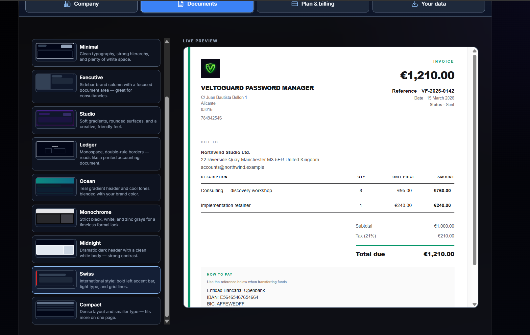Click the '78494254S' tax ID
530x335 pixels.
(x=211, y=118)
